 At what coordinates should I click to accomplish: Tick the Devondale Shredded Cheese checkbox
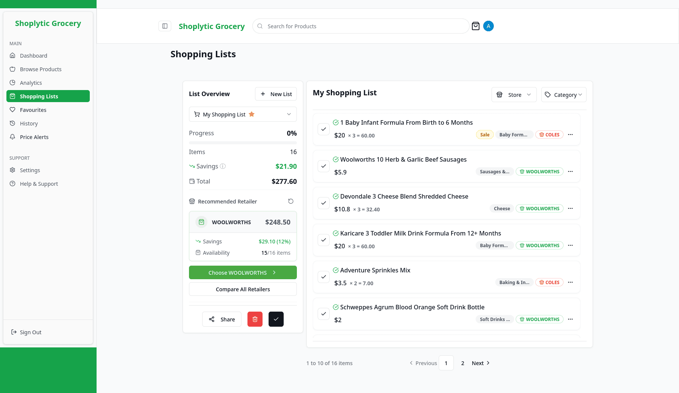click(324, 203)
